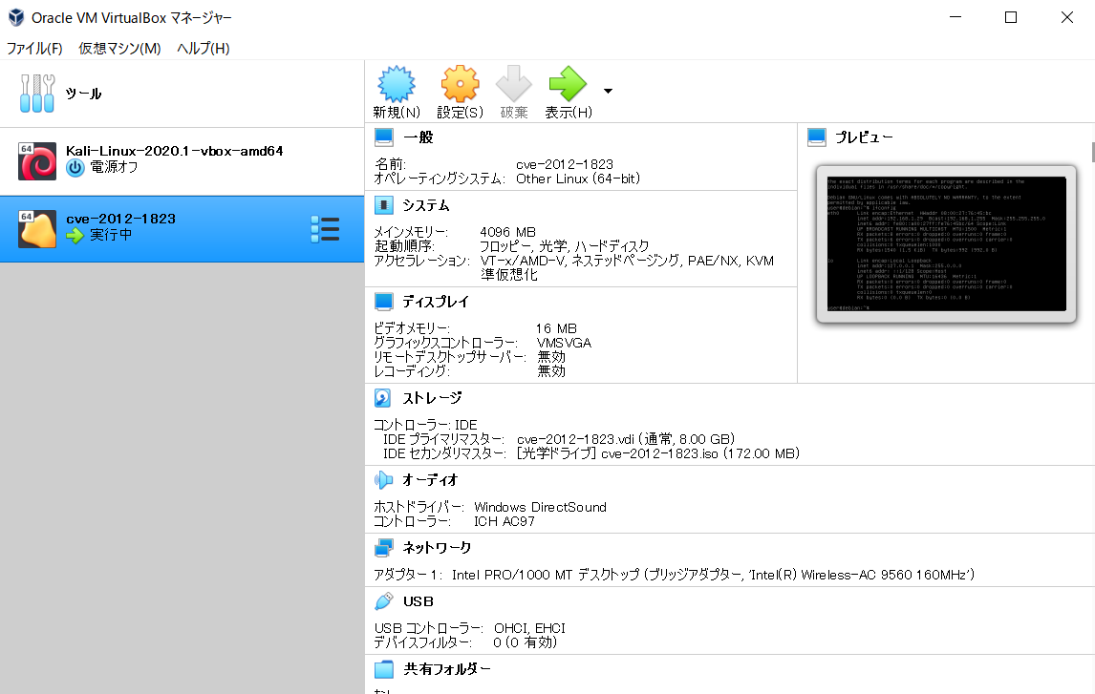Open the 仮想マシン(M) menu
1095x694 pixels.
(x=119, y=48)
